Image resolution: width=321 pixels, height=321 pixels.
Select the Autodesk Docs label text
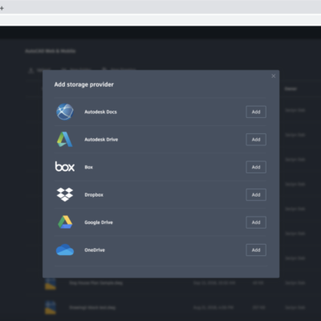(x=100, y=112)
